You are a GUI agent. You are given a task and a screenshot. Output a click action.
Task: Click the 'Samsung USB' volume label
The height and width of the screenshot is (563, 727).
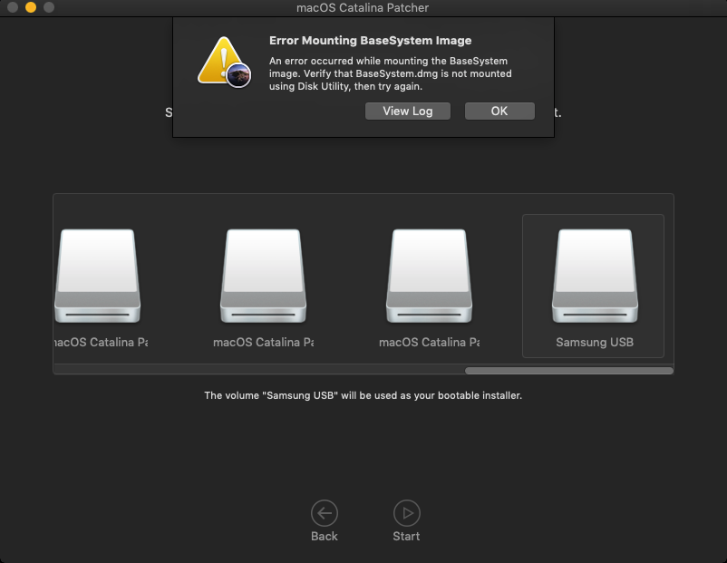click(x=595, y=343)
